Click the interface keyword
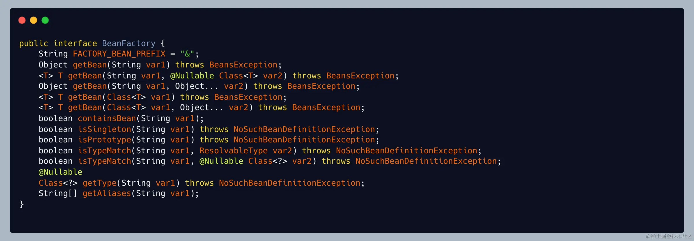The width and height of the screenshot is (694, 241). [x=75, y=44]
